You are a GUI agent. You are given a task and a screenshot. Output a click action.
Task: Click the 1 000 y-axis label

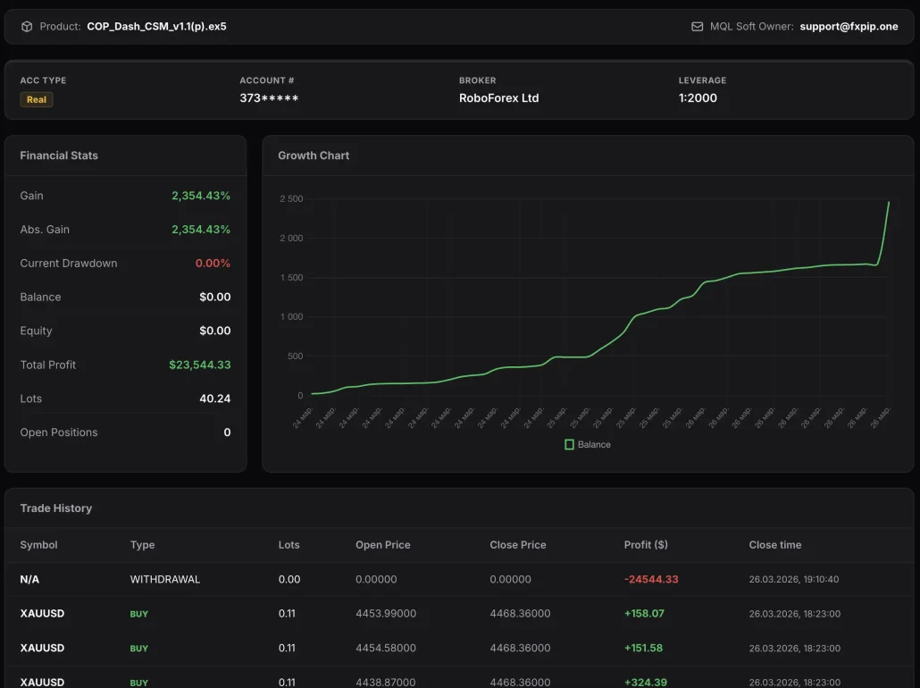pos(291,317)
